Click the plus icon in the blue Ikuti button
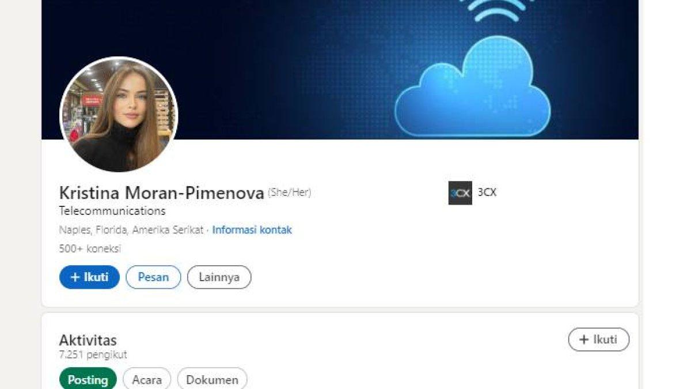This screenshot has width=691, height=389. 75,277
